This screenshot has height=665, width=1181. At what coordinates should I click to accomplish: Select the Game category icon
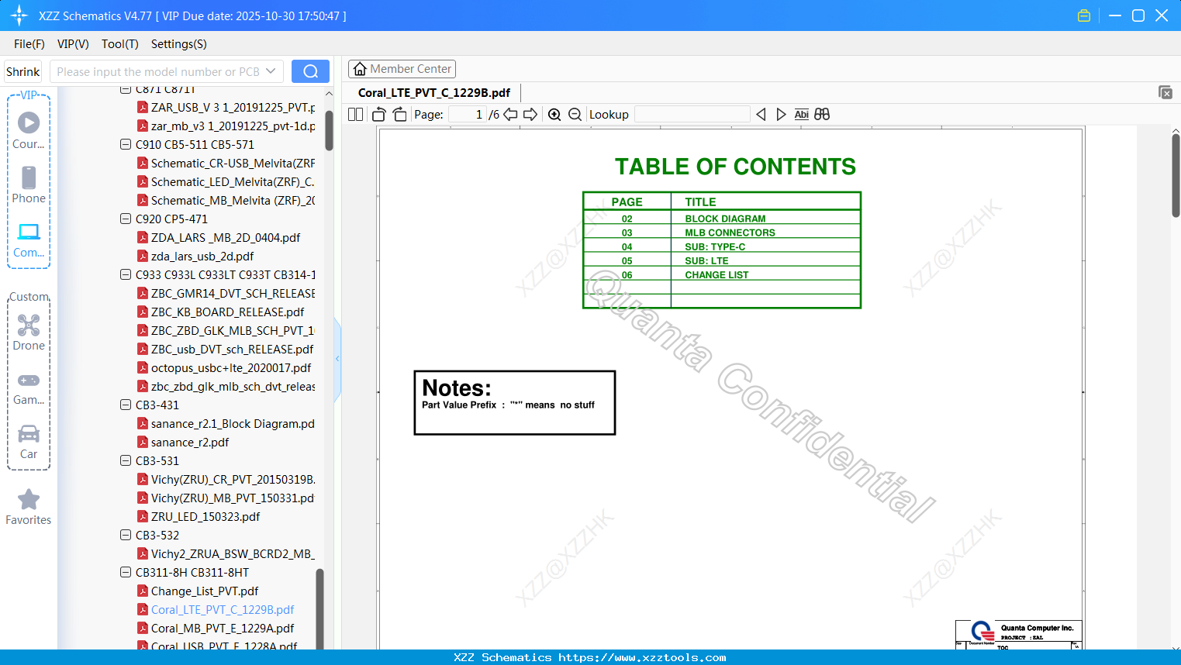(29, 388)
